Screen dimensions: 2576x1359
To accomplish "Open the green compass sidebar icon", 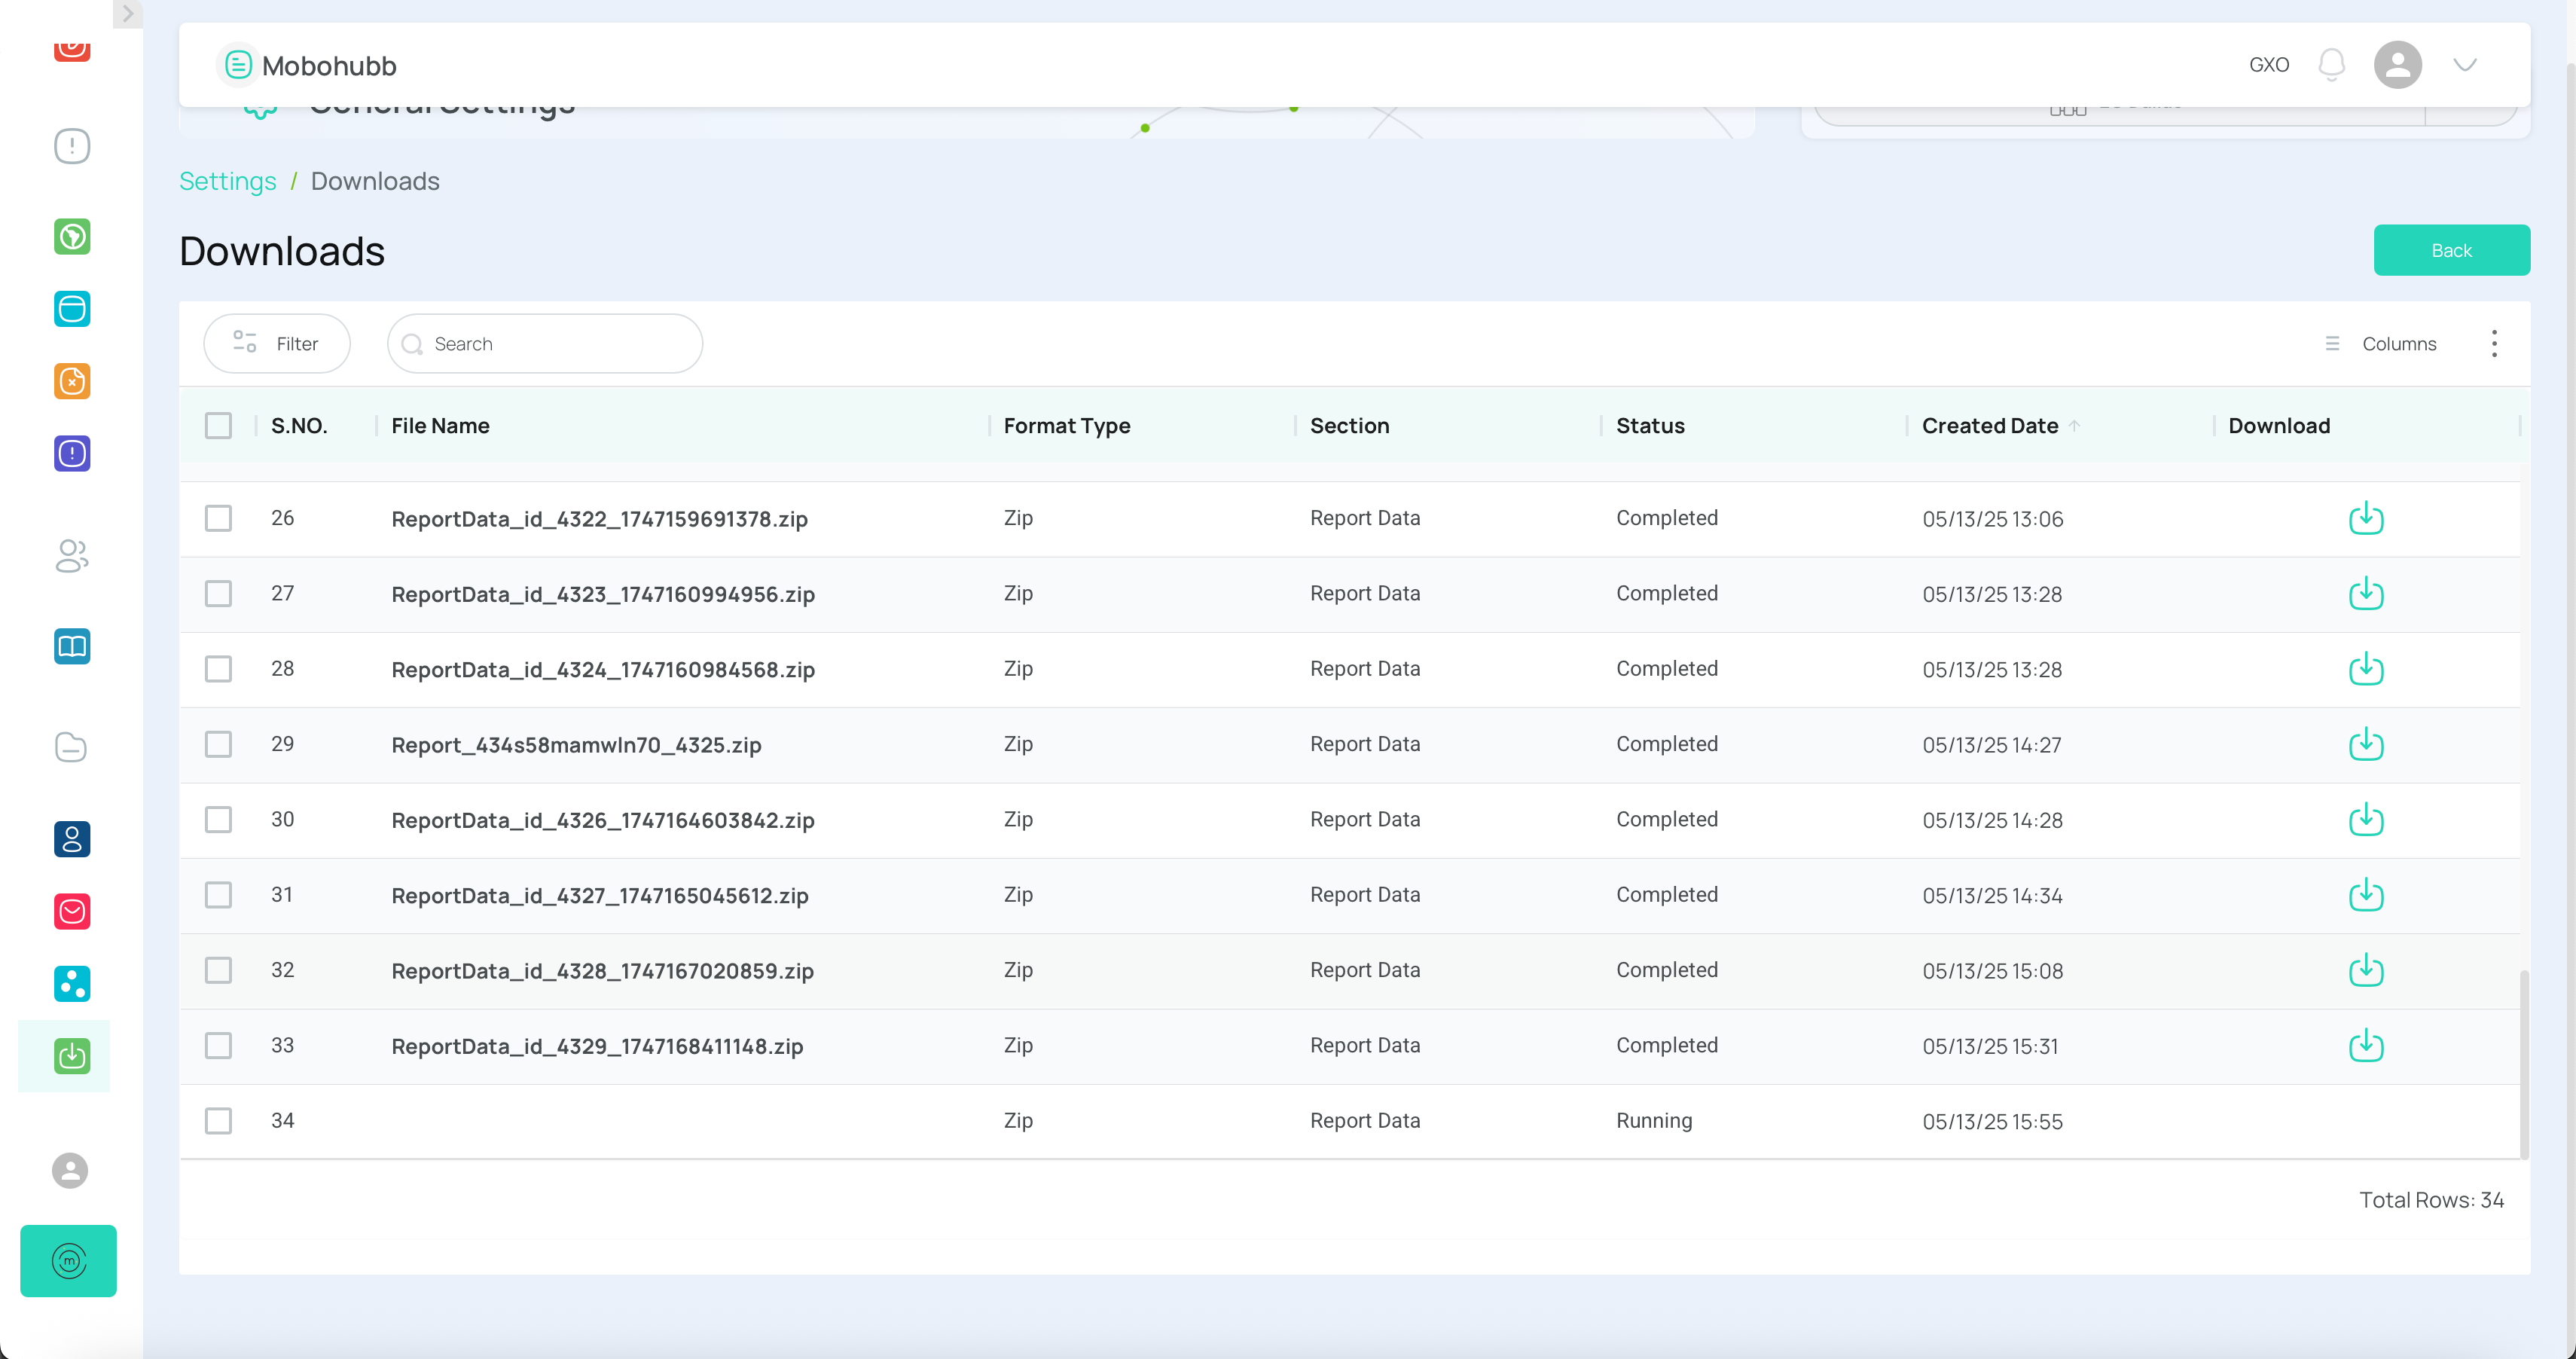I will pos(72,237).
